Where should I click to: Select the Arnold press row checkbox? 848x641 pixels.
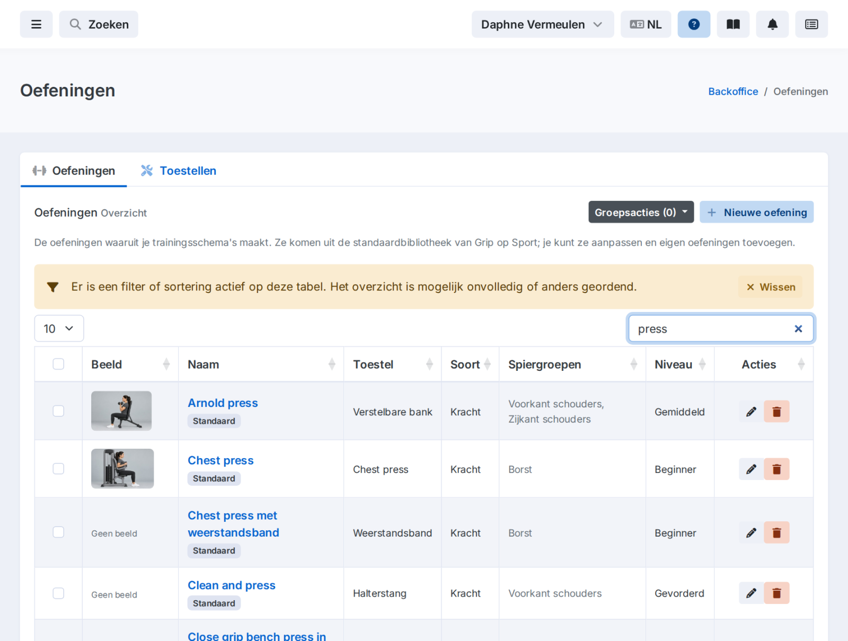pyautogui.click(x=58, y=411)
